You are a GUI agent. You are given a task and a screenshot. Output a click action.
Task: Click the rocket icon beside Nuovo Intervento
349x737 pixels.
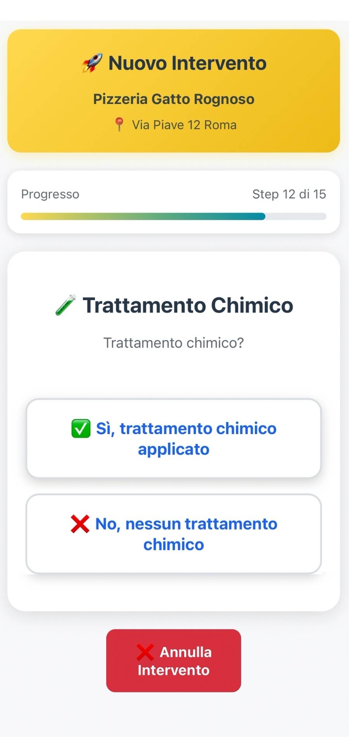click(x=92, y=63)
